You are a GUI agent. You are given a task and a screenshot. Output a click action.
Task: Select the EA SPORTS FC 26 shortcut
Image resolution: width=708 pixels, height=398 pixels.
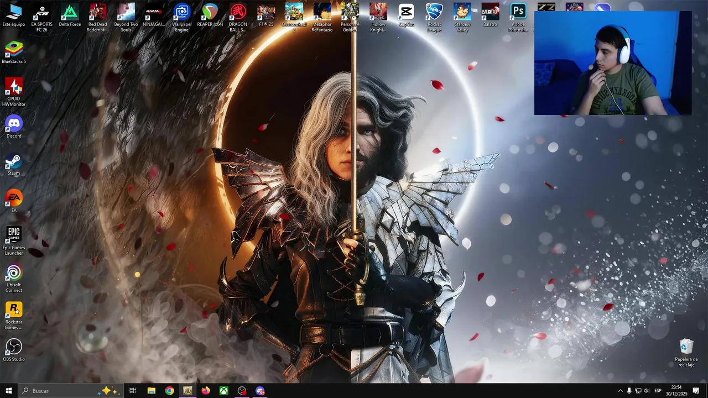pyautogui.click(x=42, y=18)
